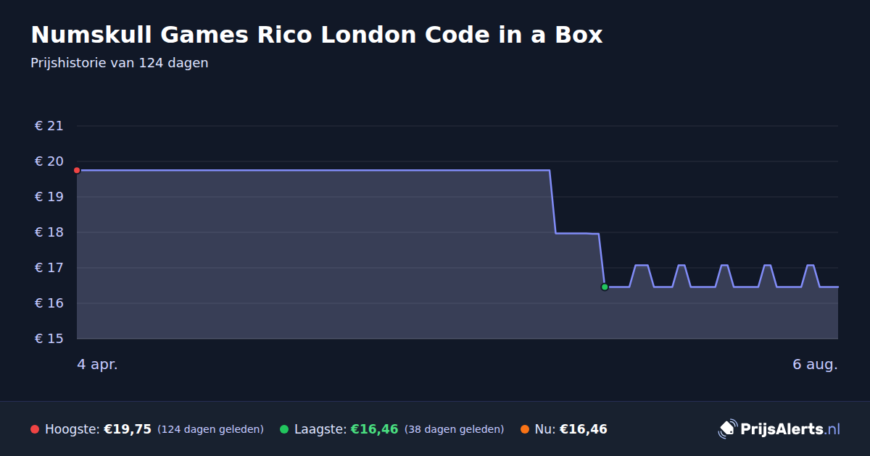Click the Hoogste price €19,75 value

128,429
